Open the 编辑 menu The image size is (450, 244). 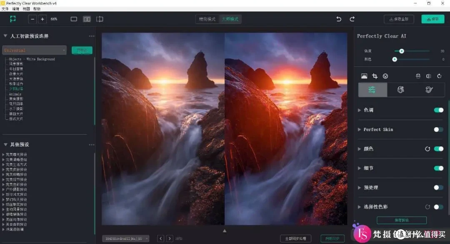(16, 9)
